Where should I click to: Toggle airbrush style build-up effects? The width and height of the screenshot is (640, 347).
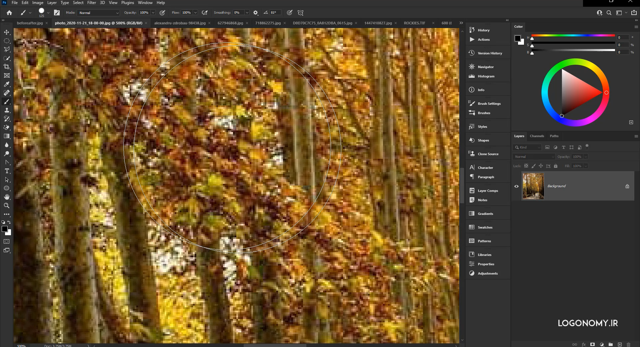[x=289, y=12]
